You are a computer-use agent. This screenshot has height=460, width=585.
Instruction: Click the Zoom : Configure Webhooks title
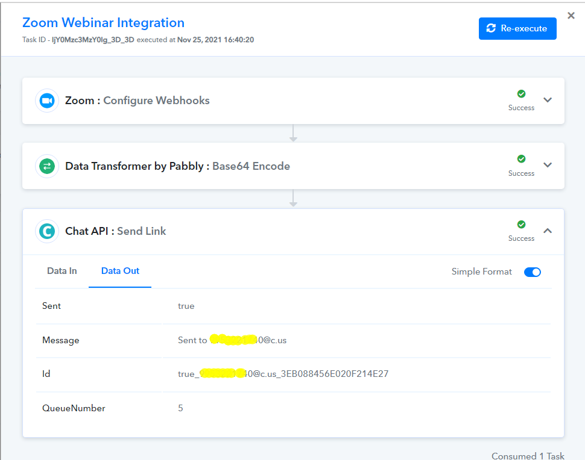coord(138,101)
